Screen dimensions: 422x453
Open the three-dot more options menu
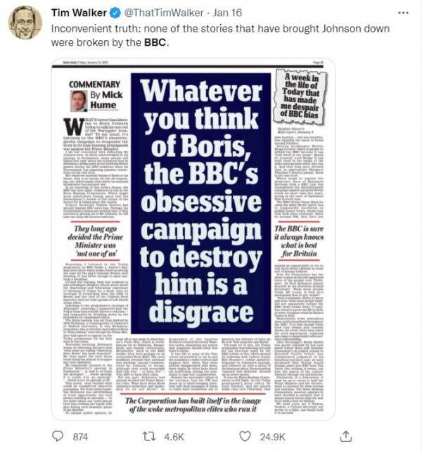pyautogui.click(x=403, y=12)
